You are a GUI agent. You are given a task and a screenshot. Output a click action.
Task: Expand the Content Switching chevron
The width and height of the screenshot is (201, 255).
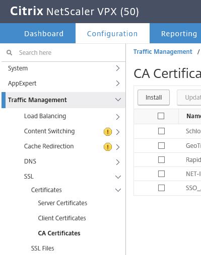click(x=118, y=132)
